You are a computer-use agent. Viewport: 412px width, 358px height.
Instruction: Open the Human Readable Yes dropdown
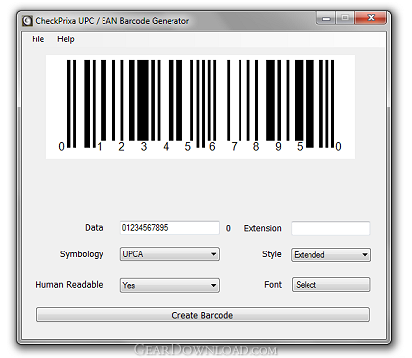click(170, 285)
